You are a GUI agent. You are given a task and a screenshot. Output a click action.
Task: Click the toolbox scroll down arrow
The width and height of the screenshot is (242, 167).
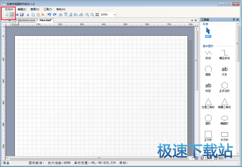pyautogui.click(x=237, y=154)
